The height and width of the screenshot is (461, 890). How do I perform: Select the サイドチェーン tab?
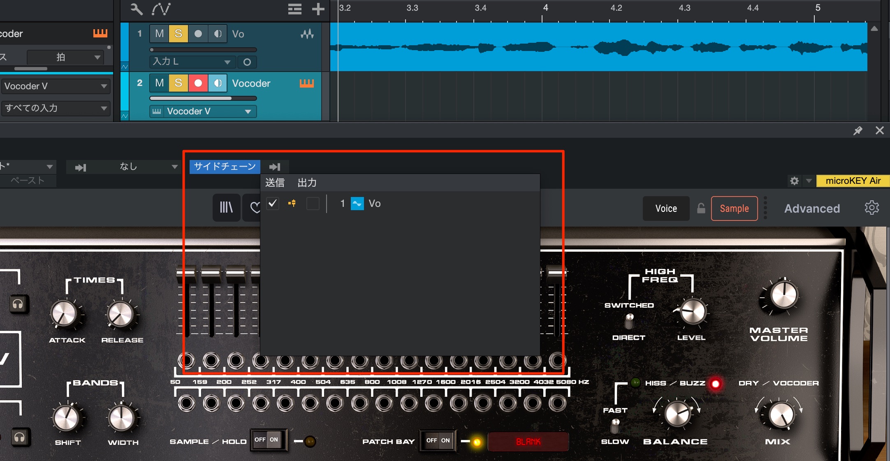225,167
